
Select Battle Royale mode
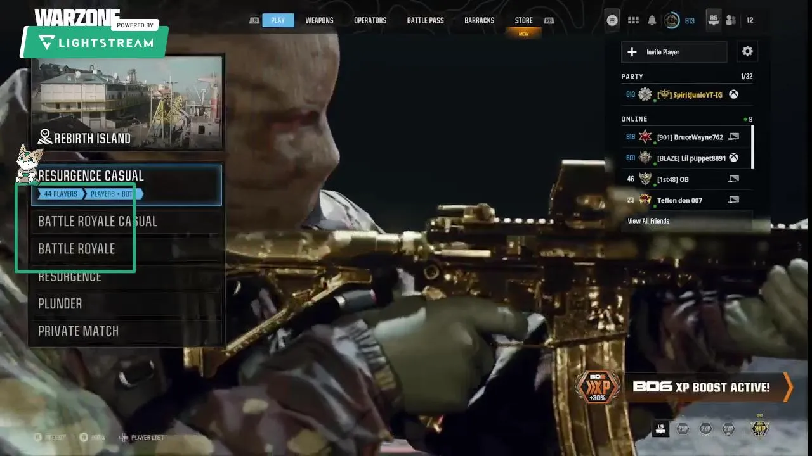[x=127, y=248]
